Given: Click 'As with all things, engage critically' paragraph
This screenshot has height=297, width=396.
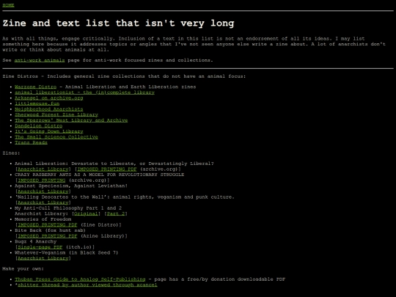Looking at the screenshot, I should click(x=194, y=44).
